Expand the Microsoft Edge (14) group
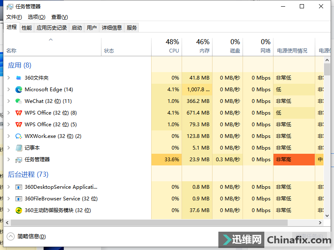This screenshot has width=334, height=250. click(9, 90)
